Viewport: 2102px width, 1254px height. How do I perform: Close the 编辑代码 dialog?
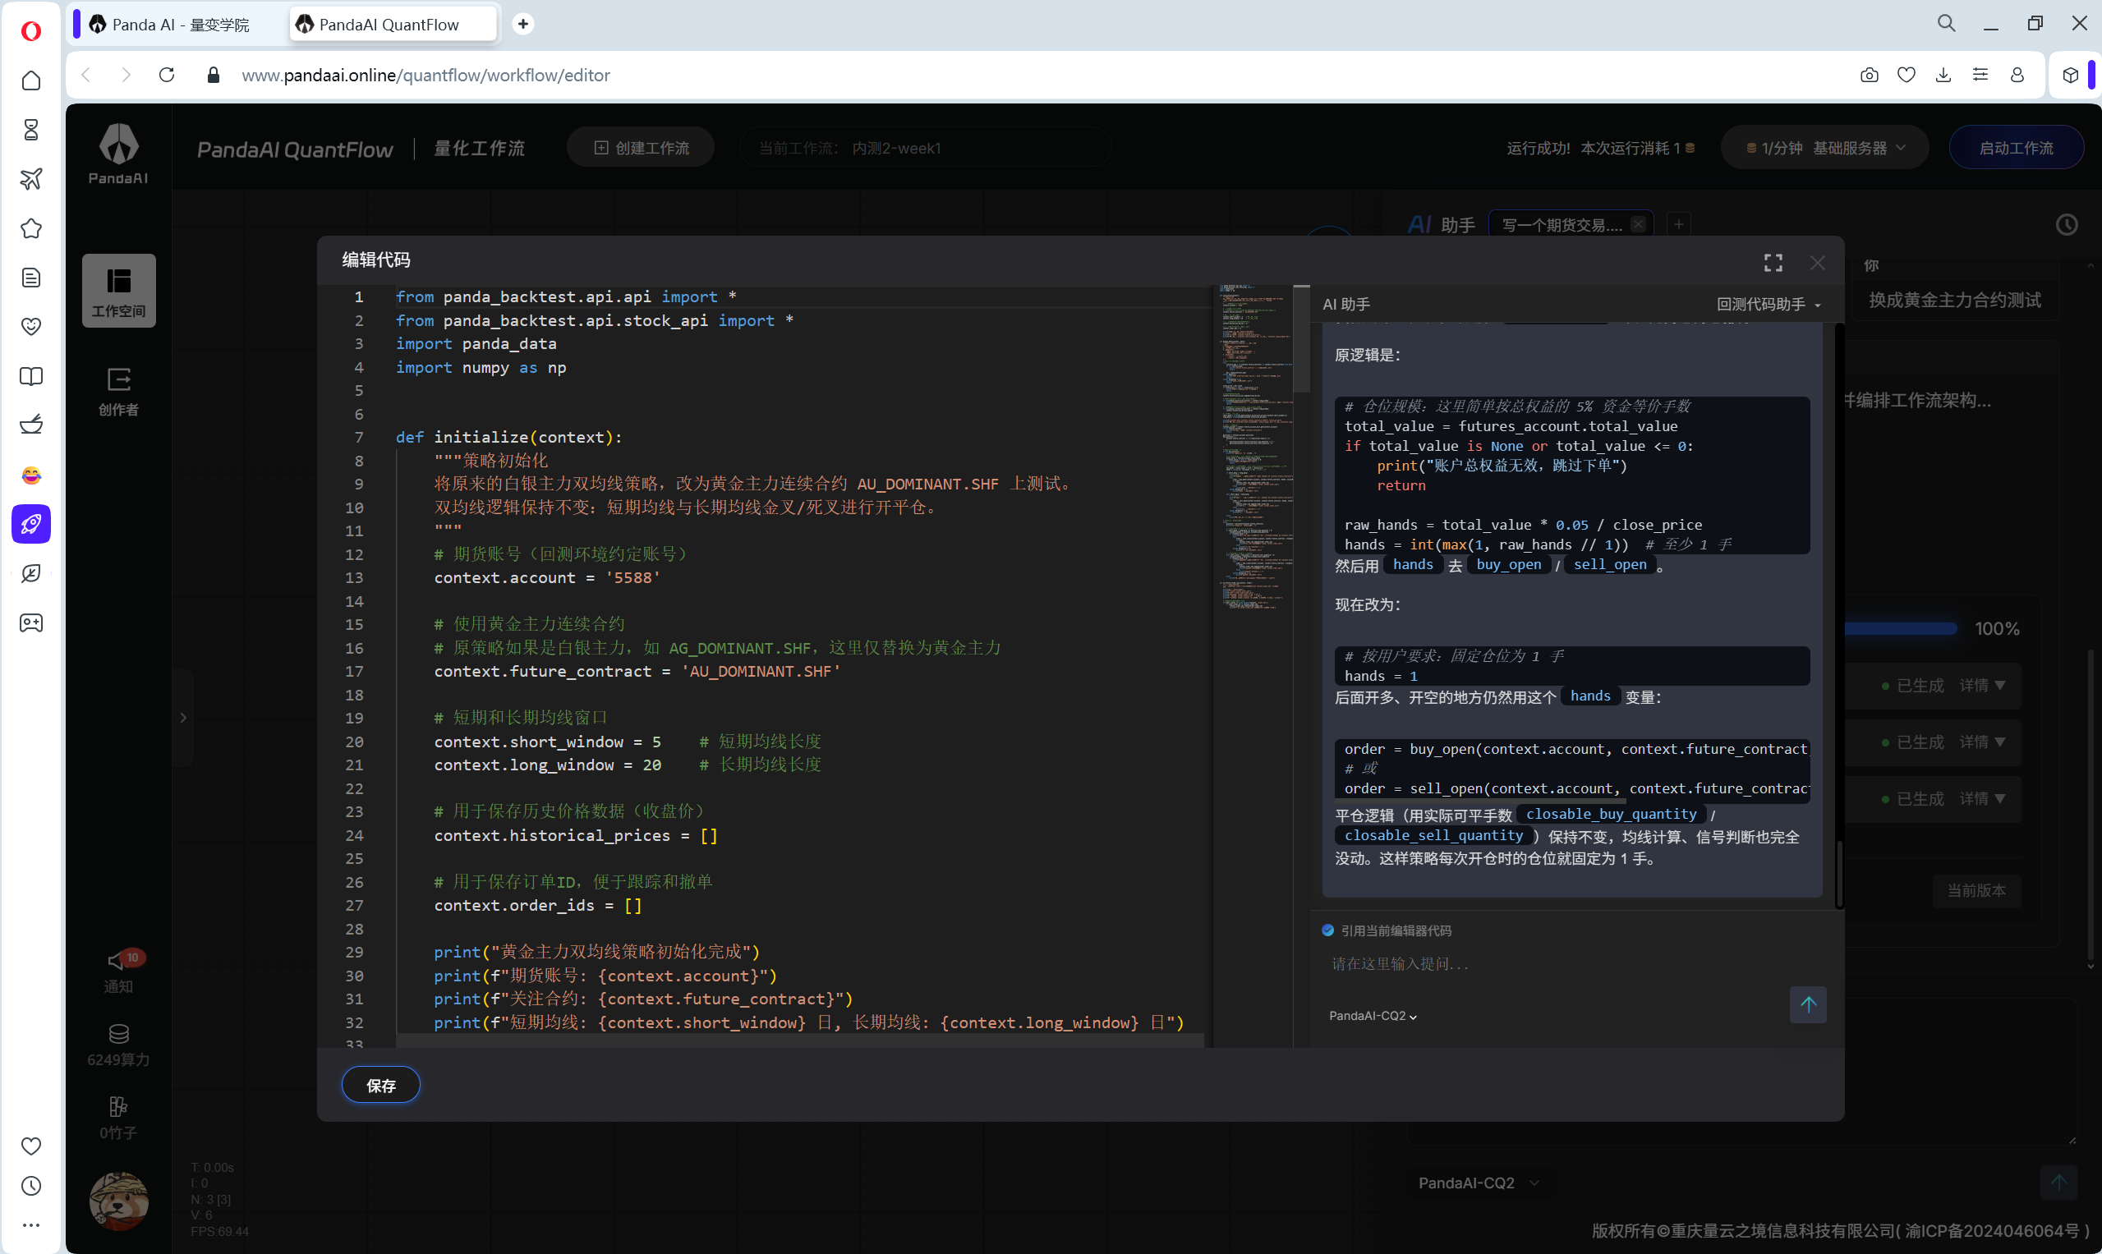pyautogui.click(x=1817, y=263)
